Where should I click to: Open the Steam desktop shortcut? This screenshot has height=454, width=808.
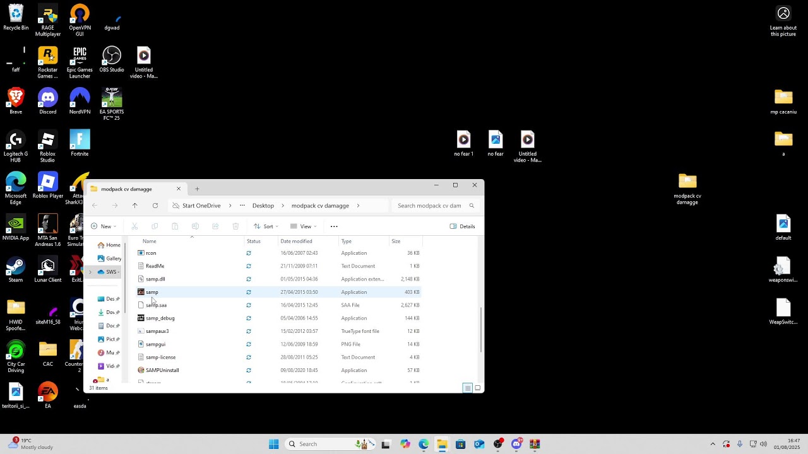point(16,271)
